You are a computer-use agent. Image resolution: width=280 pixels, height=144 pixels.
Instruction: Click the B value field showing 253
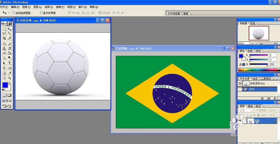(x=273, y=64)
